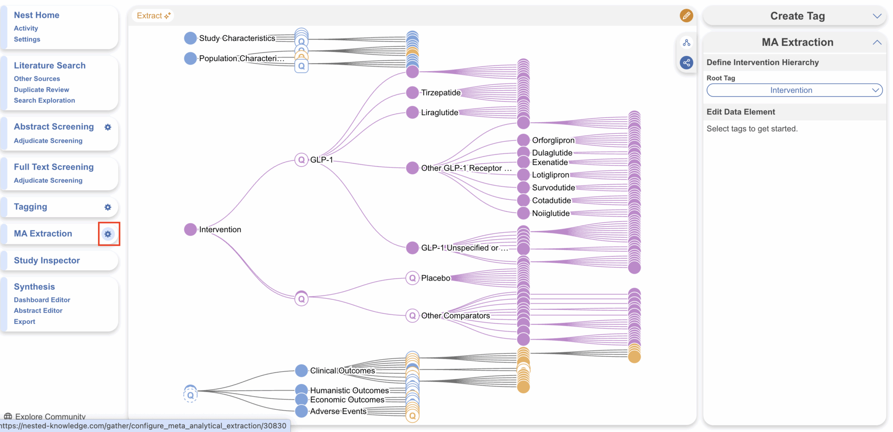The height and width of the screenshot is (432, 893).
Task: Open the Activity link
Action: (x=26, y=28)
